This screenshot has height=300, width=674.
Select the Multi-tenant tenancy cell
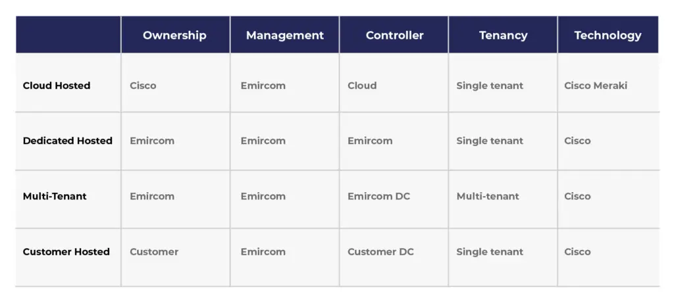487,196
